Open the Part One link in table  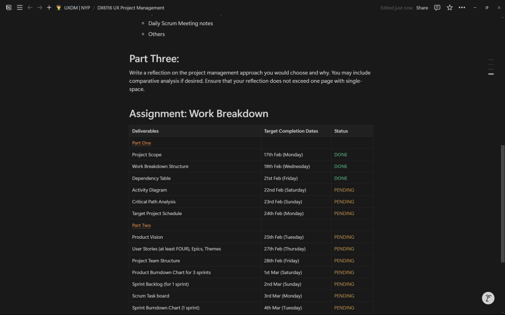pos(142,143)
